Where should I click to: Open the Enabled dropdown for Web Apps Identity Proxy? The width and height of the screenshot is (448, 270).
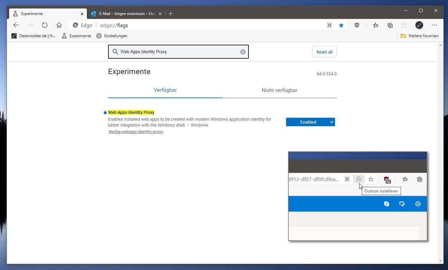pyautogui.click(x=311, y=122)
